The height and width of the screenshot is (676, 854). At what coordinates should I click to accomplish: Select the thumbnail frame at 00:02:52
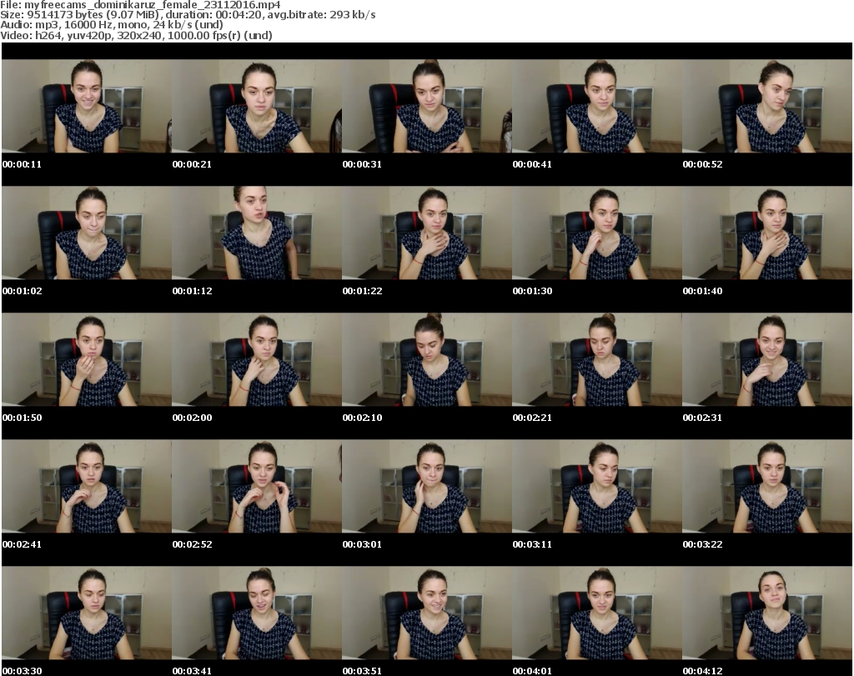pyautogui.click(x=257, y=487)
